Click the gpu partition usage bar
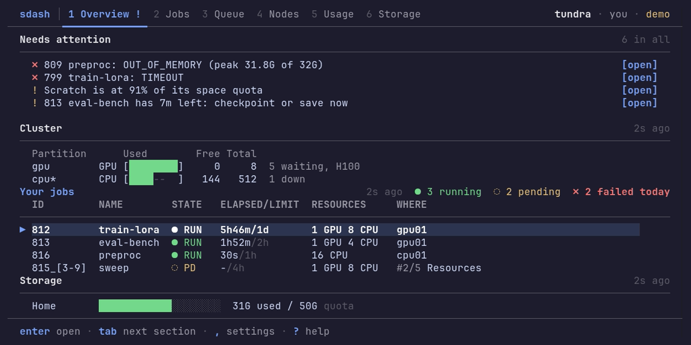This screenshot has height=345, width=691. pyautogui.click(x=153, y=166)
